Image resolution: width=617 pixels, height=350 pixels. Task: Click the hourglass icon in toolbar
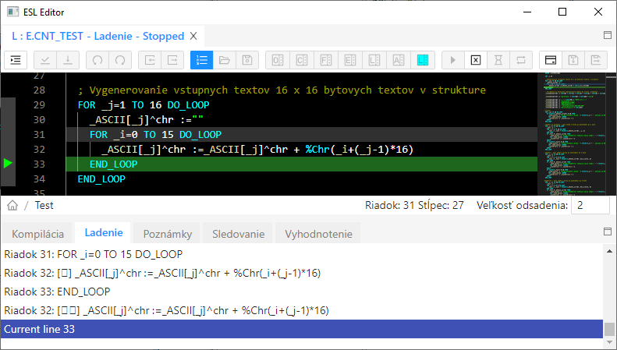pos(498,59)
